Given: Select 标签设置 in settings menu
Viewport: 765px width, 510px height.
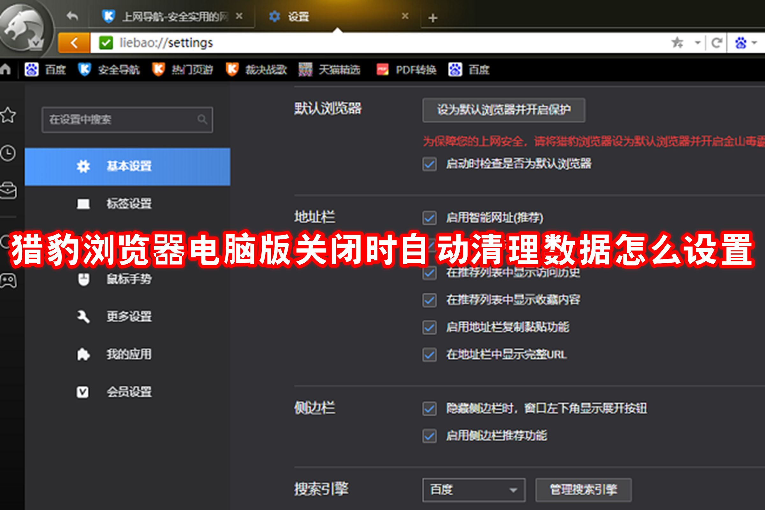Looking at the screenshot, I should pos(129,204).
